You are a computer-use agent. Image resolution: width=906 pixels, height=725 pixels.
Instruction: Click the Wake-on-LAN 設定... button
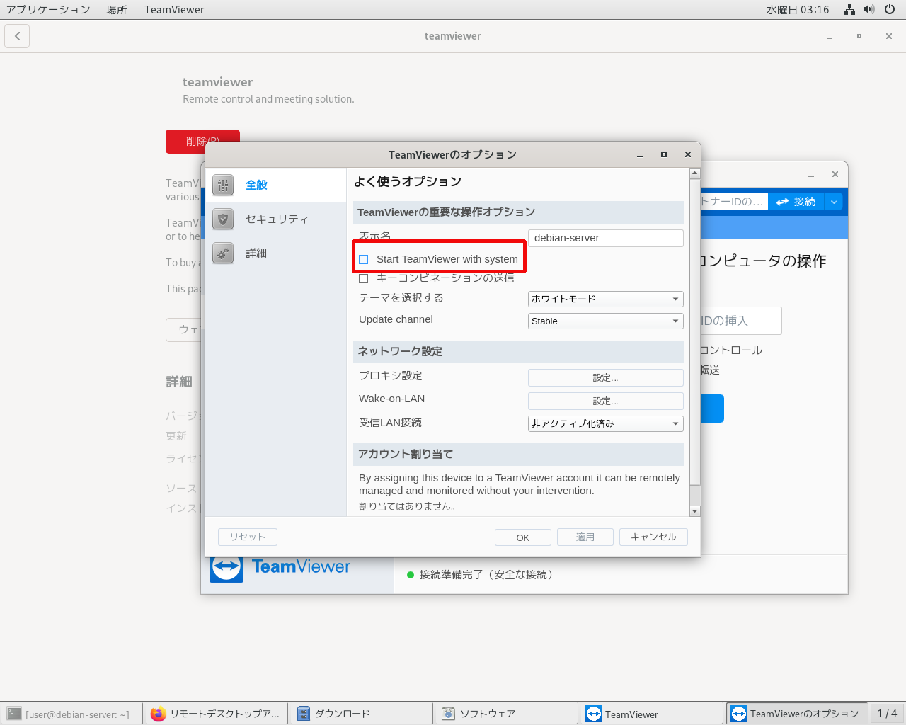click(x=605, y=401)
